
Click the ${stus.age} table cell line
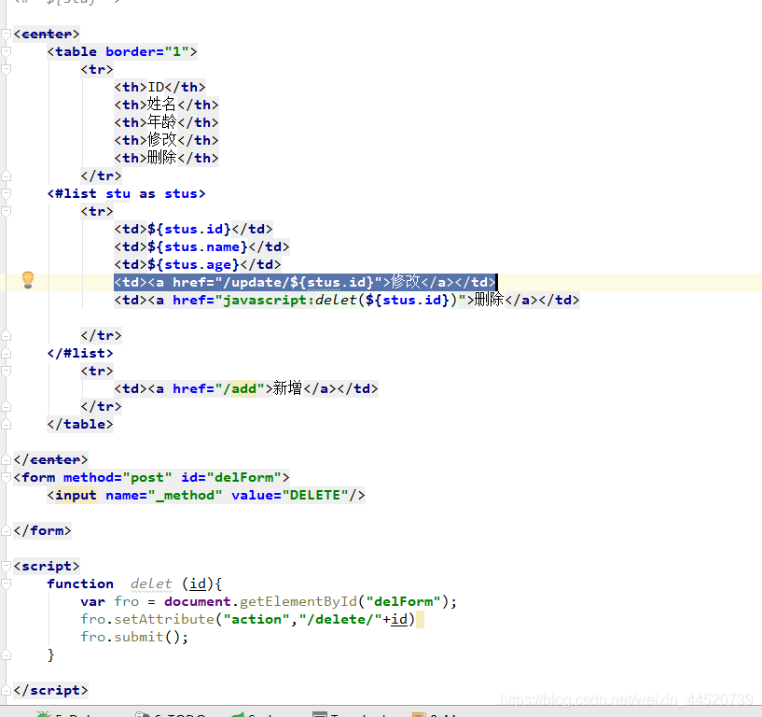coord(198,264)
